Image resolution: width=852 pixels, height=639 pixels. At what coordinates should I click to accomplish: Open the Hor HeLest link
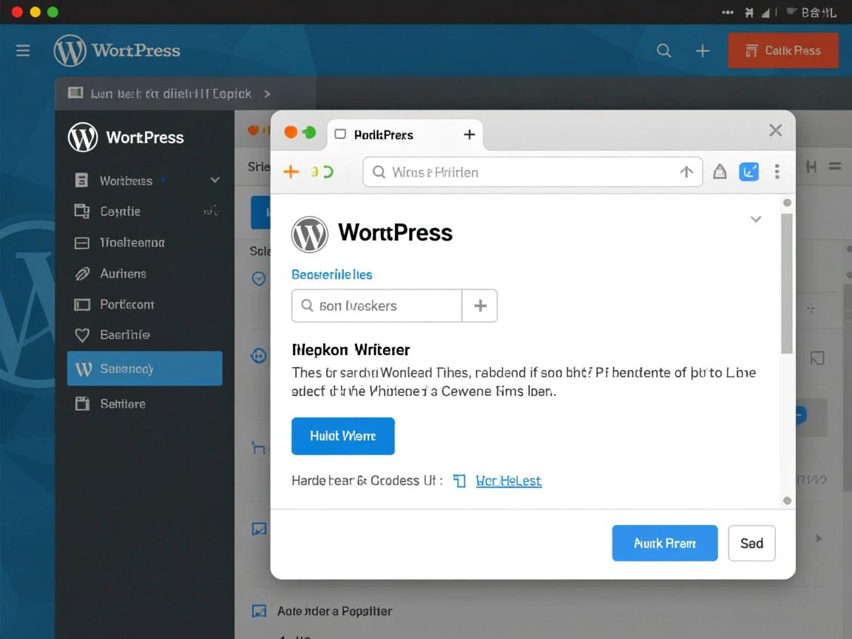click(508, 481)
